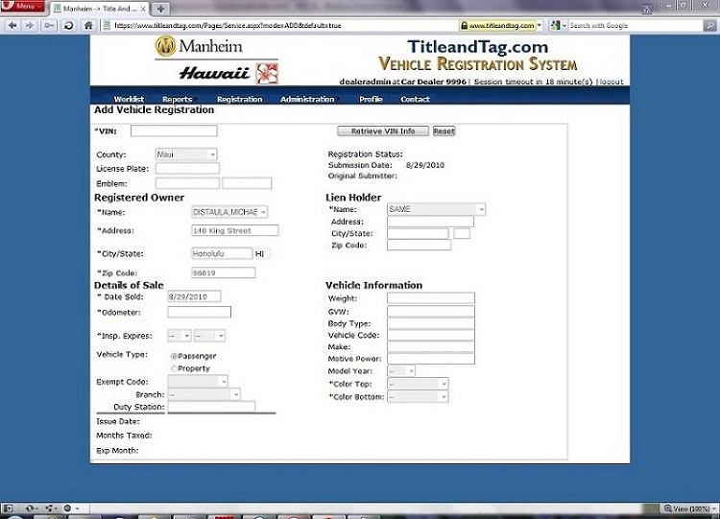This screenshot has width=720, height=519.
Task: Click the Duty Station input field
Action: 211,407
